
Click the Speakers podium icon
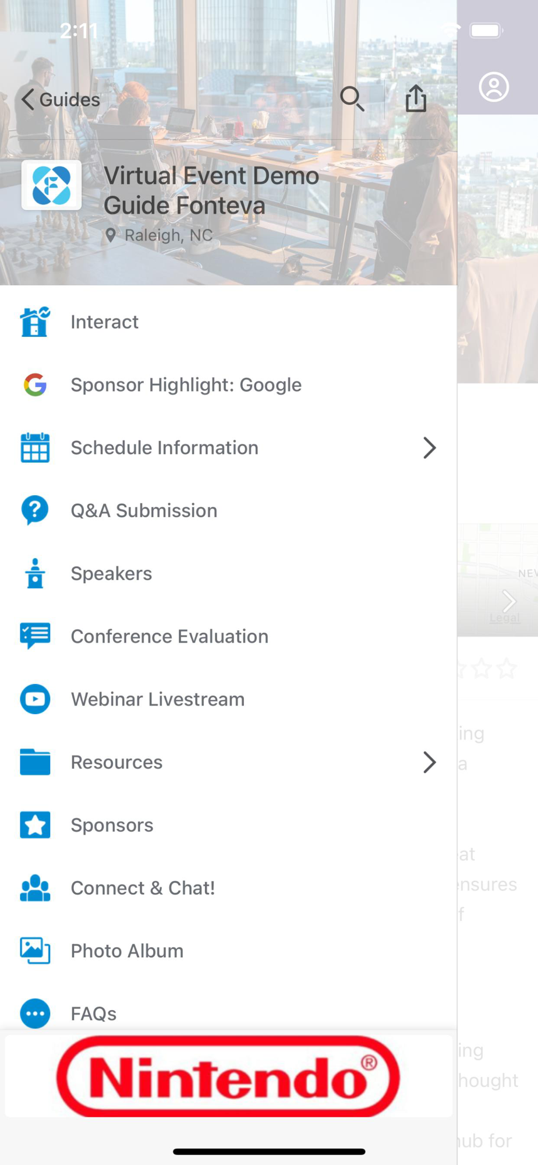pos(35,573)
